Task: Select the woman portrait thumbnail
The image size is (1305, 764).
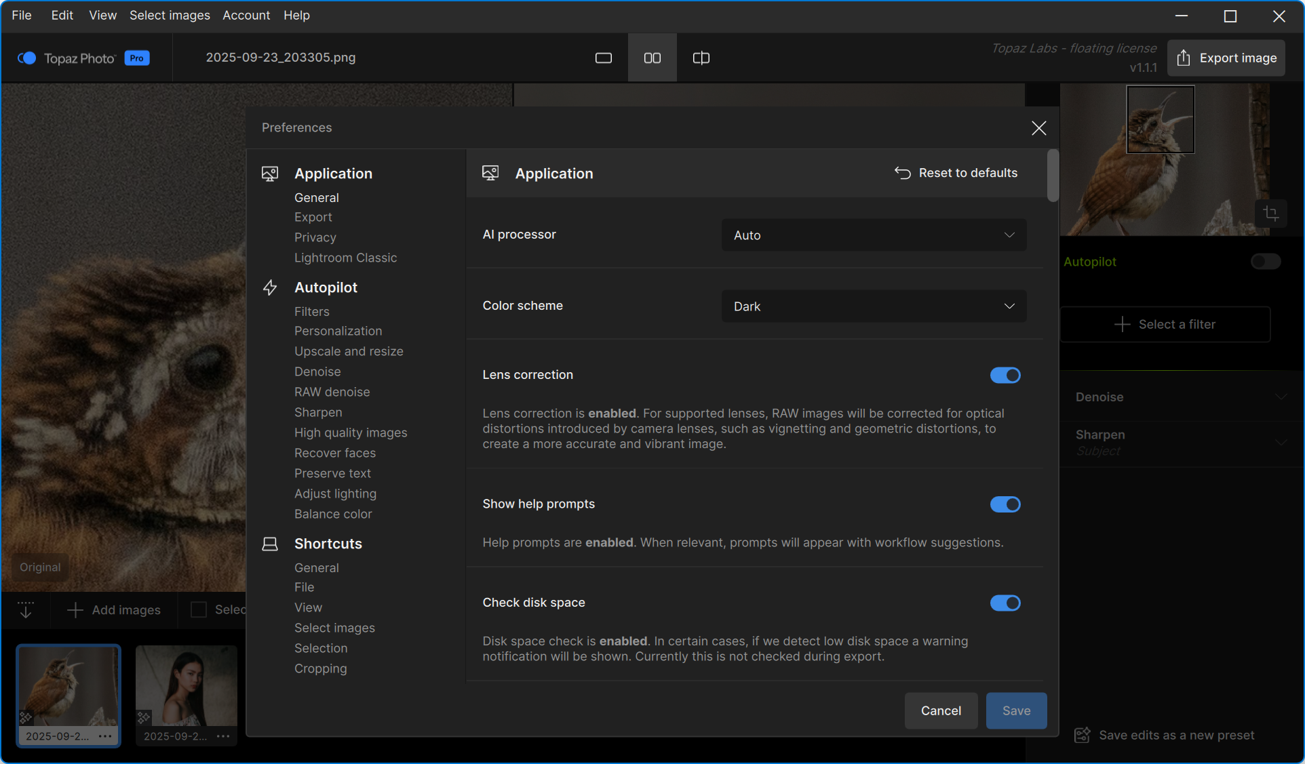Action: [x=187, y=685]
